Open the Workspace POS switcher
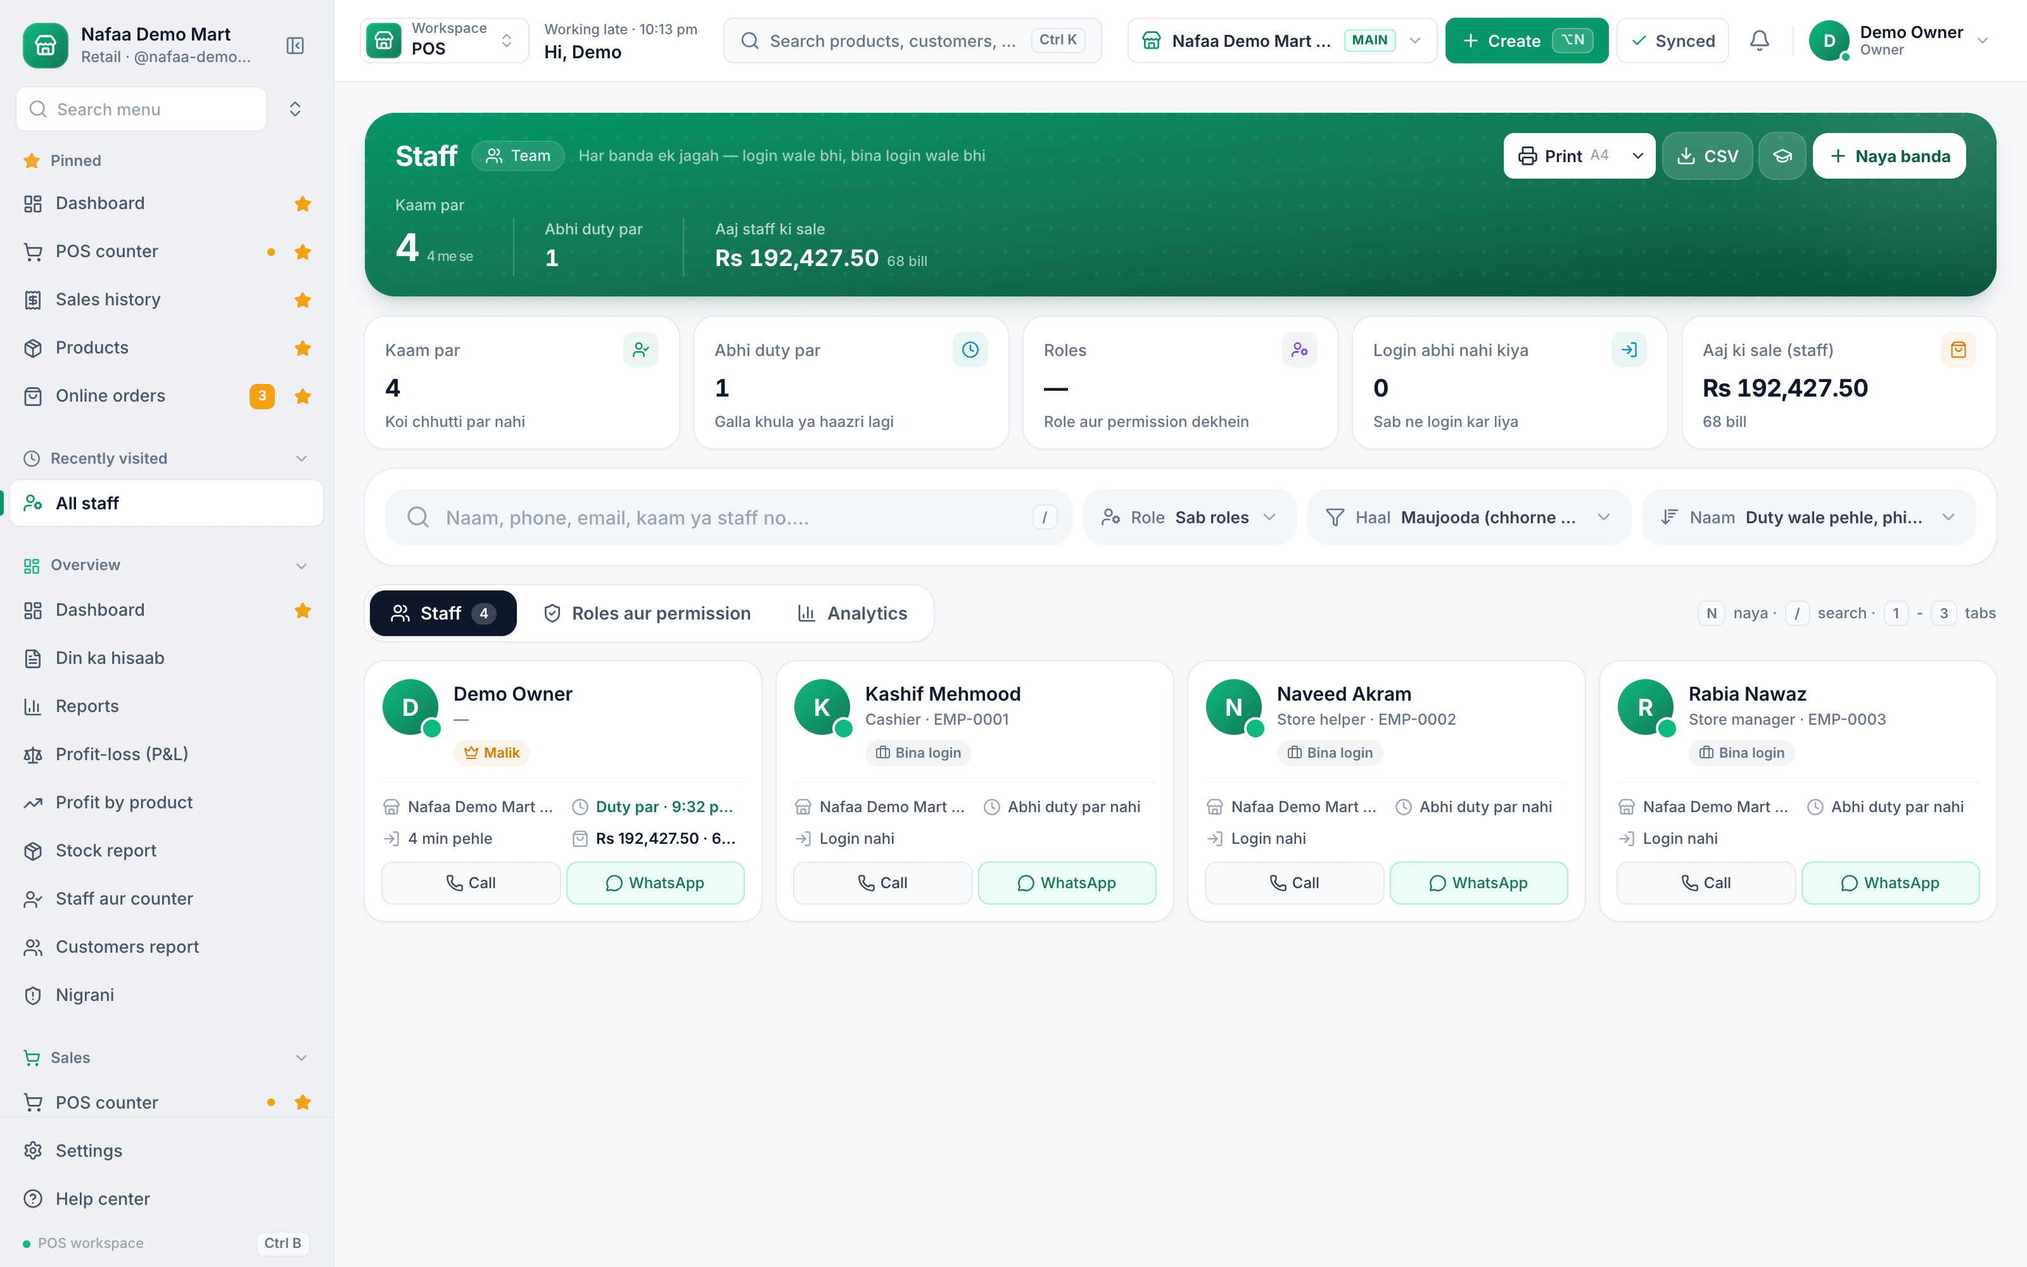The width and height of the screenshot is (2027, 1267). 445,40
